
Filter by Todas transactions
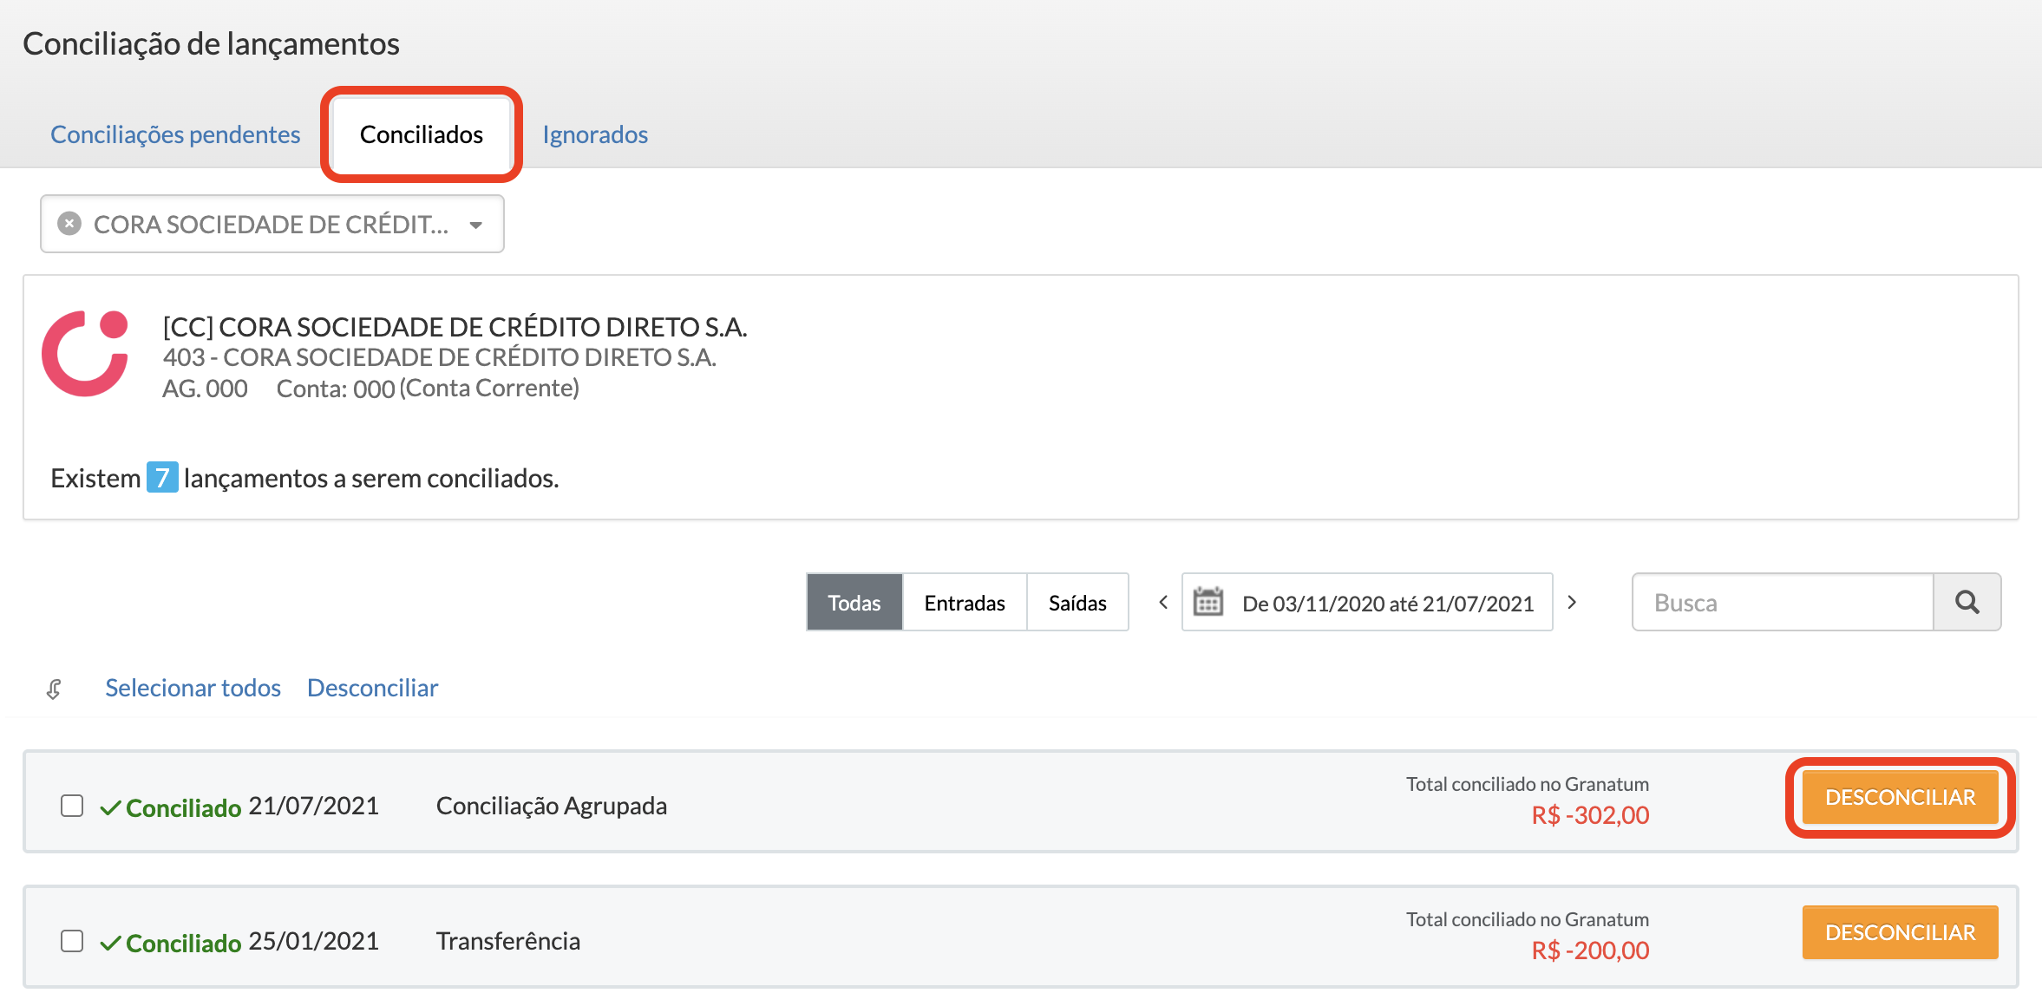point(854,602)
